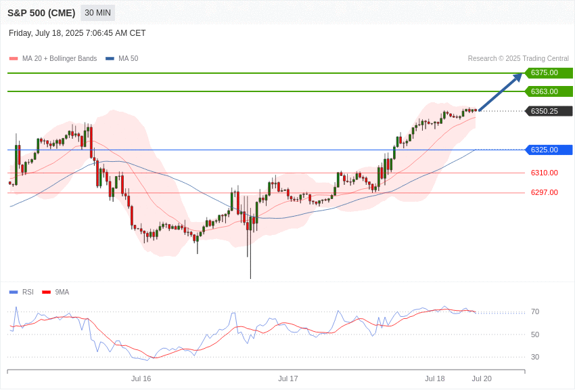This screenshot has height=390, width=575.
Task: Click the Jul 17 date axis label
Action: [288, 378]
